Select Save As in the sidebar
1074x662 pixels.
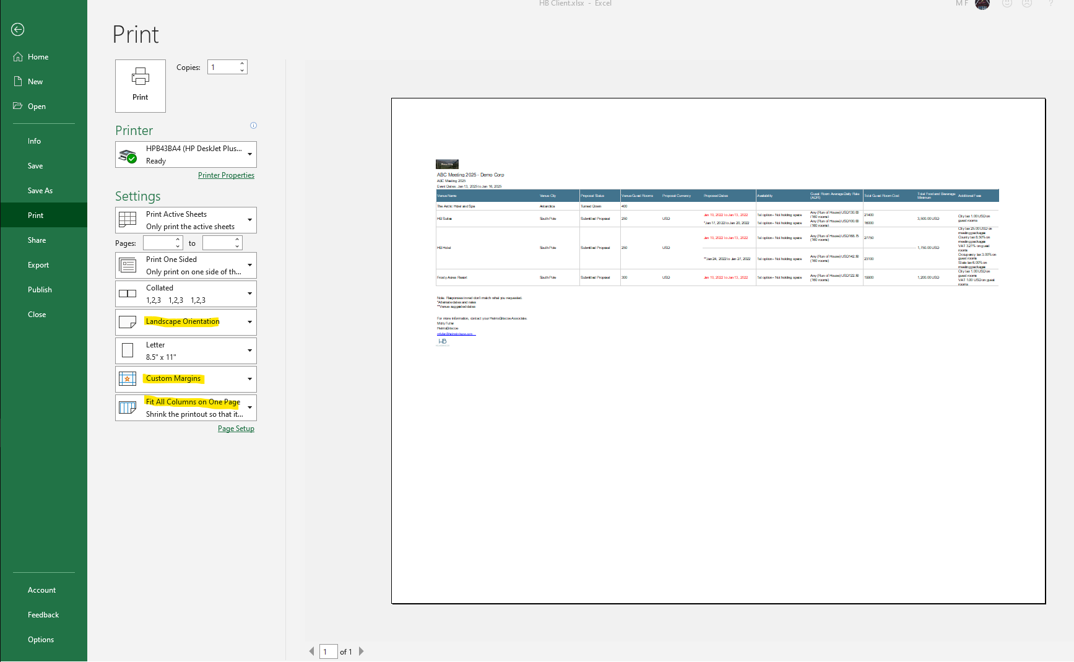(40, 191)
